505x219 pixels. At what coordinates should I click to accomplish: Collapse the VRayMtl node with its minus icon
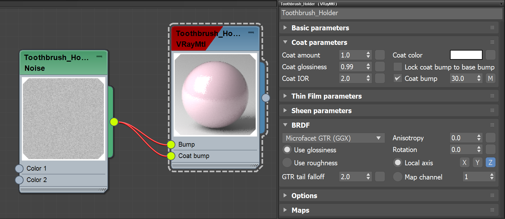(x=251, y=33)
